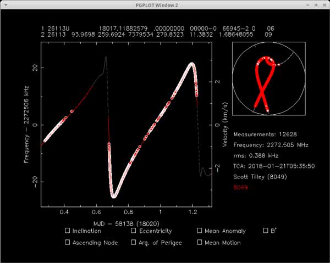Click the TCA timestamp line
This screenshot has width=330, height=263.
tap(272, 166)
